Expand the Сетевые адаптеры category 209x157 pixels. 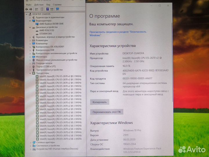click(30, 142)
